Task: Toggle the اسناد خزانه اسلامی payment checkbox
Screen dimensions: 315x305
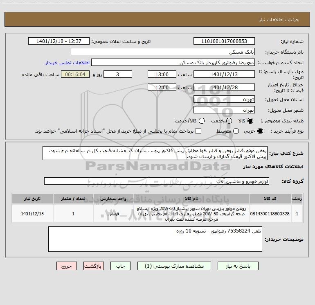Action: (199, 131)
